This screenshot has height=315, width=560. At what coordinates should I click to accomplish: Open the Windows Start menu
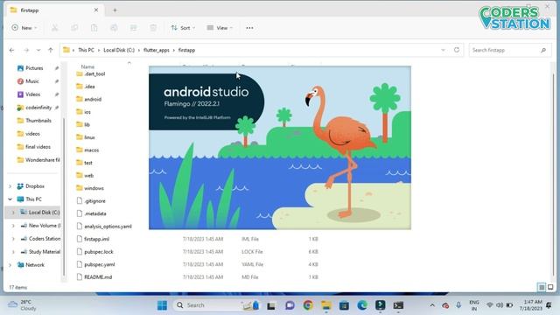pos(162,305)
